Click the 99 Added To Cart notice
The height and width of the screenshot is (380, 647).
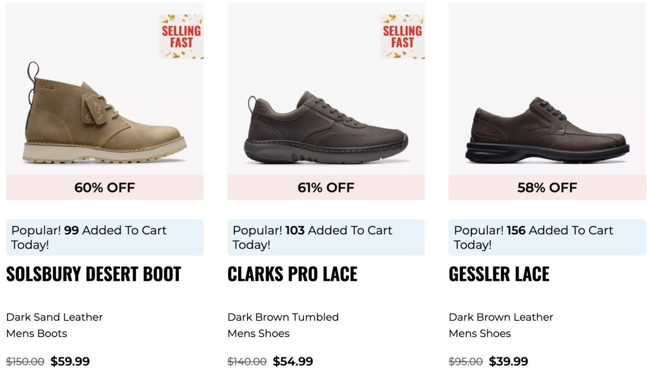[x=105, y=237]
